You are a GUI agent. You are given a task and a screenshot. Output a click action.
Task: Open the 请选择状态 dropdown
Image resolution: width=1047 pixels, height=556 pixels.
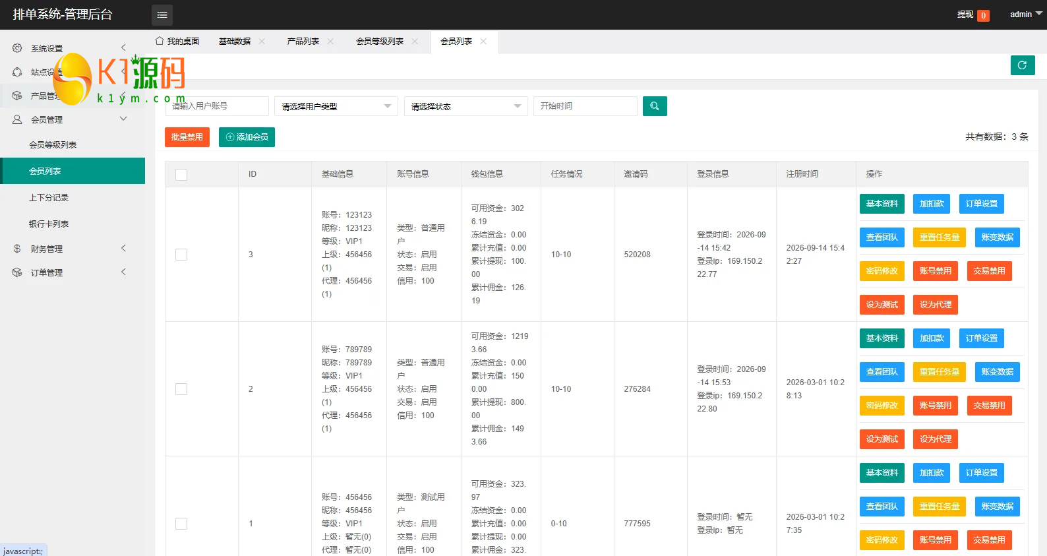point(466,106)
